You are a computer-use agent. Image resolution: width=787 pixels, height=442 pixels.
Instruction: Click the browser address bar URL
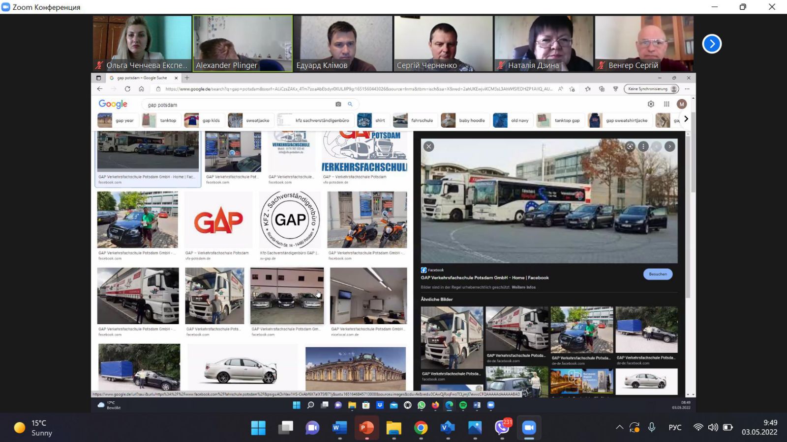pyautogui.click(x=359, y=89)
